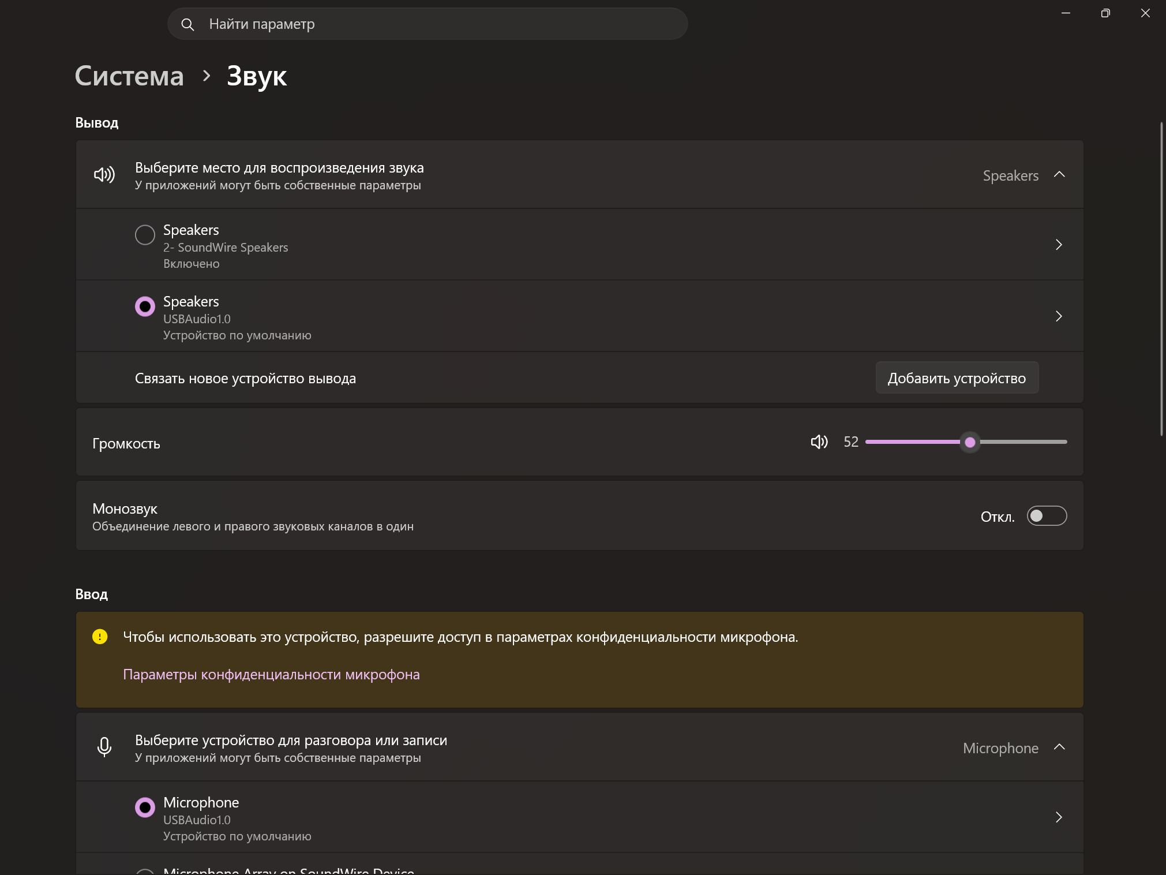This screenshot has height=875, width=1166.
Task: Toggle the Монозвук switch
Action: coord(1047,516)
